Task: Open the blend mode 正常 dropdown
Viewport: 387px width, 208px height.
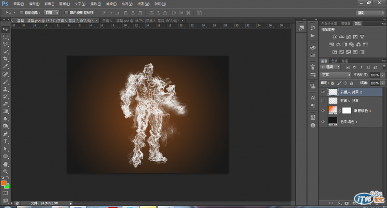Action: 336,75
